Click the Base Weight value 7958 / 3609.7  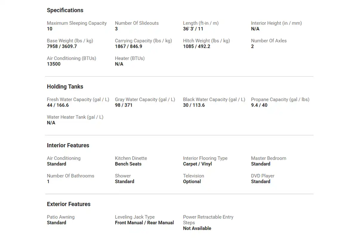62,46
